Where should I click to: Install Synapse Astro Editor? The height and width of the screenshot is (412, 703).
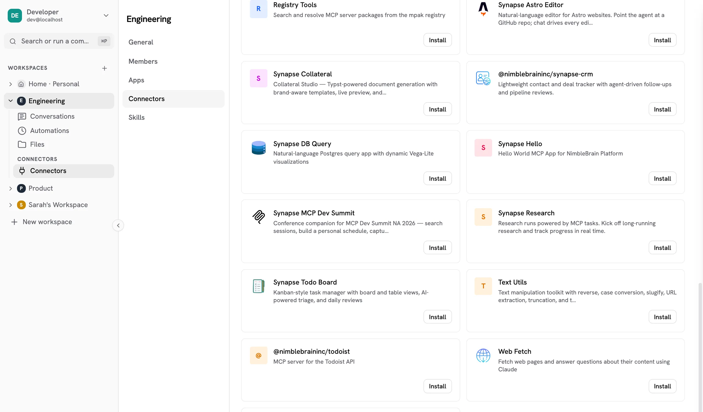coord(662,40)
